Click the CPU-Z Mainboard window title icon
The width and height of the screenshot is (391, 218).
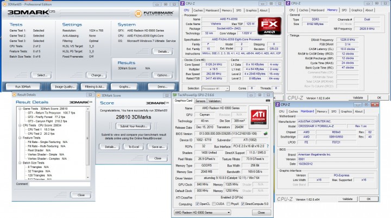click(278, 104)
